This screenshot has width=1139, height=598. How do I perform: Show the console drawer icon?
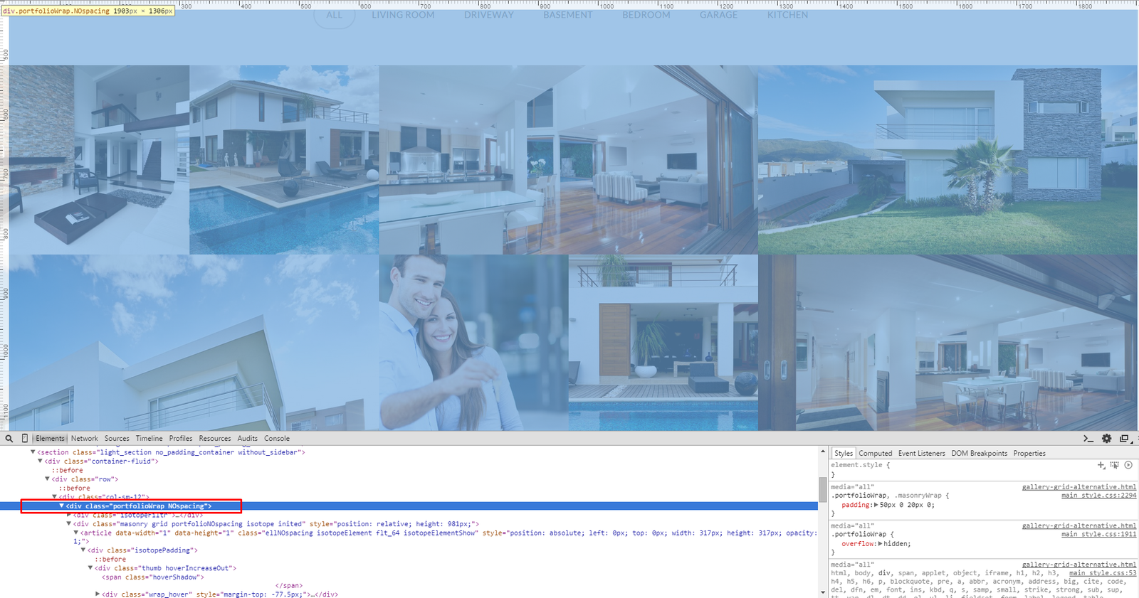pyautogui.click(x=1088, y=439)
